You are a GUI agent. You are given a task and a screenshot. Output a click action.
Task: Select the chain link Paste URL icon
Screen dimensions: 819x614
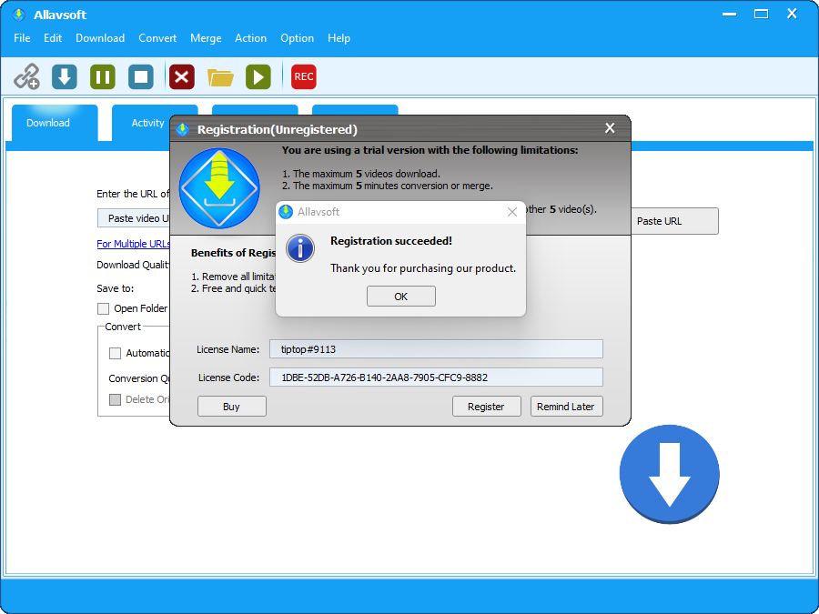[26, 76]
